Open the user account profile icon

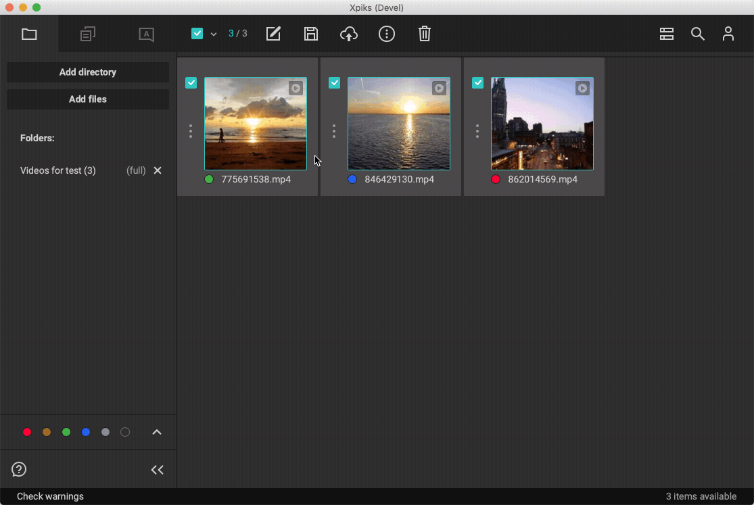(728, 34)
